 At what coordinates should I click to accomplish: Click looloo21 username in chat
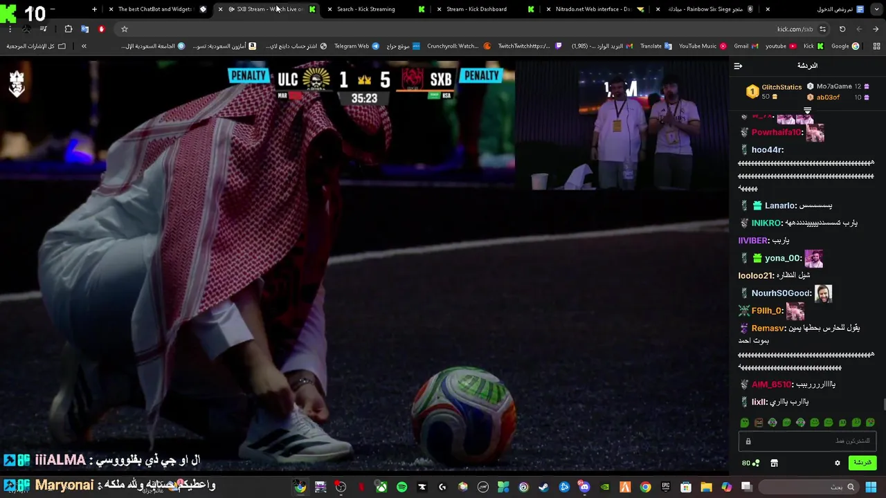pyautogui.click(x=756, y=275)
